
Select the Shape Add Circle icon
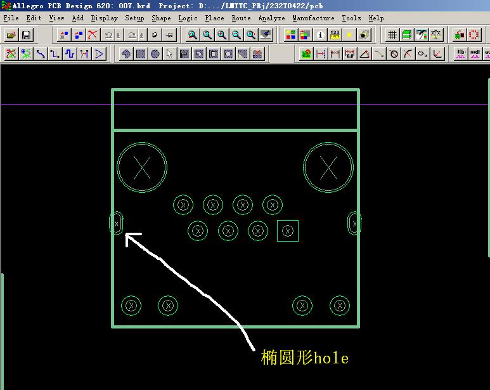155,54
